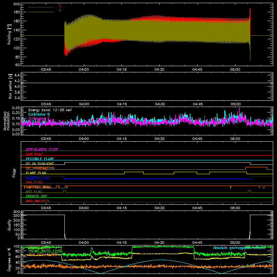Select 'Energy band: 12-25 keV' text

coord(50,110)
